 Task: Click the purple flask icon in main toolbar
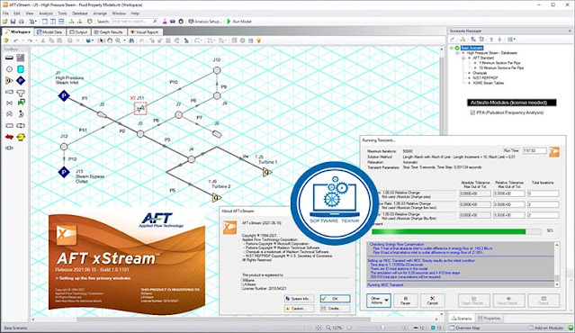coord(165,22)
